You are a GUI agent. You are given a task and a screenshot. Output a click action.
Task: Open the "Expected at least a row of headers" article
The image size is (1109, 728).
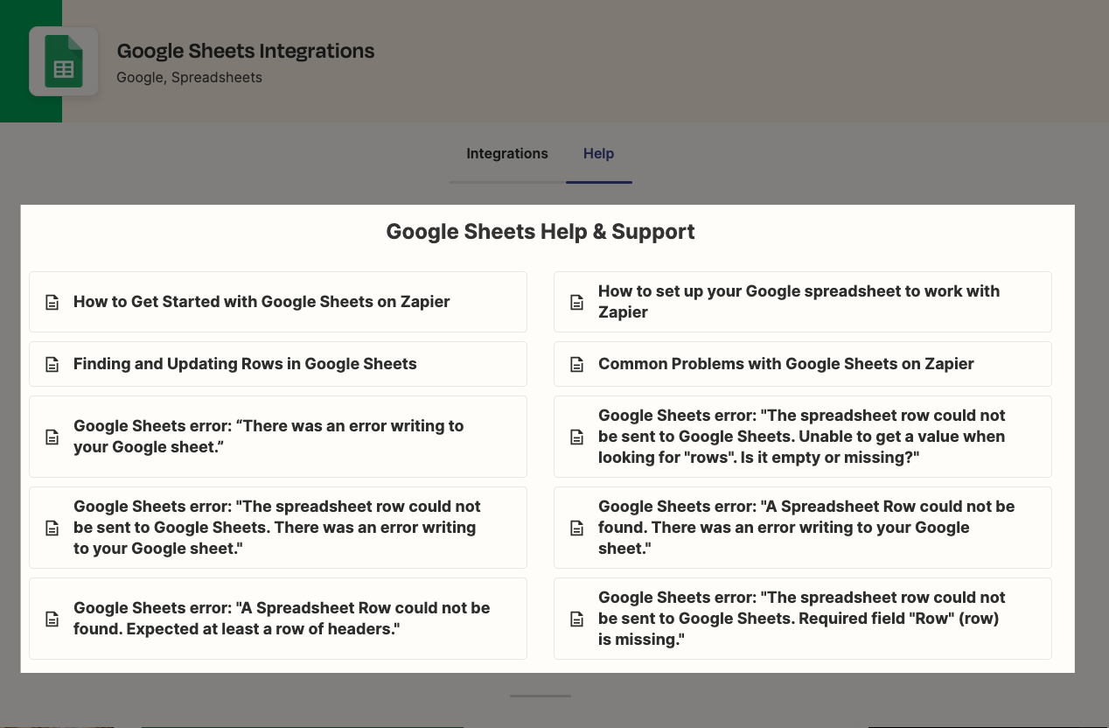pos(278,619)
